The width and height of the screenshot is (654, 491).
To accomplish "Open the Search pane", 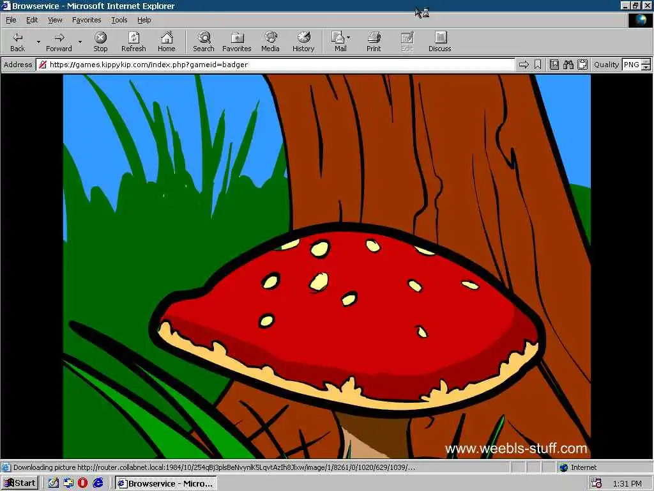I will click(204, 42).
